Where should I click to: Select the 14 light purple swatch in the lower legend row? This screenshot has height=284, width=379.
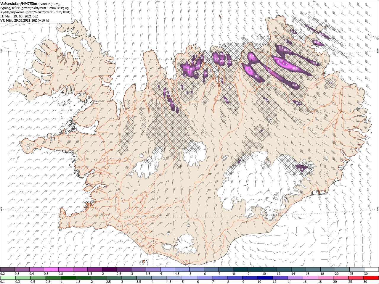tap(295, 278)
